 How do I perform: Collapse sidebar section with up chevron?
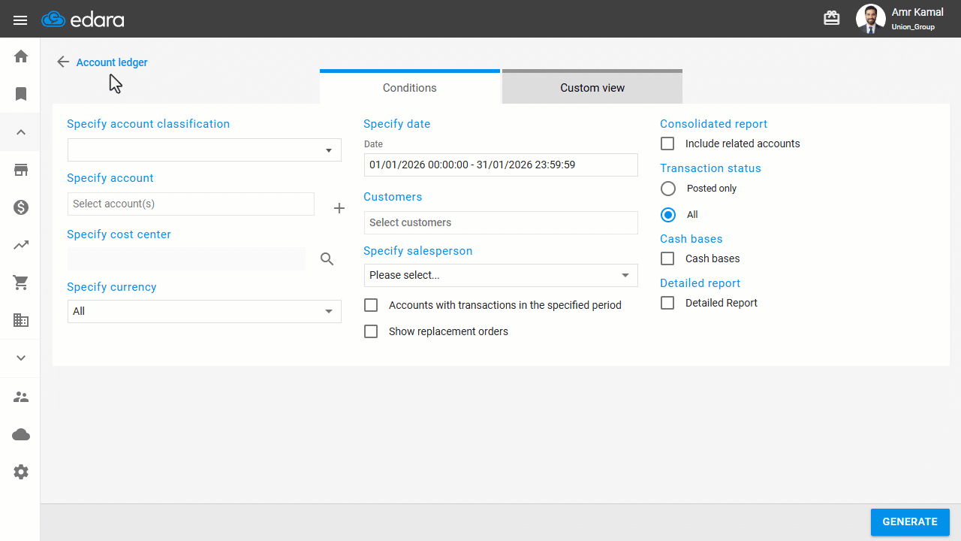pos(21,132)
